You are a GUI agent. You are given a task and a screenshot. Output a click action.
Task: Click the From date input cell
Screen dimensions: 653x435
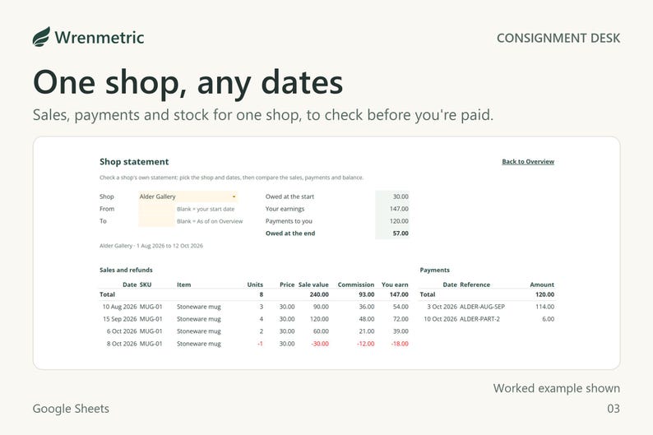(156, 209)
